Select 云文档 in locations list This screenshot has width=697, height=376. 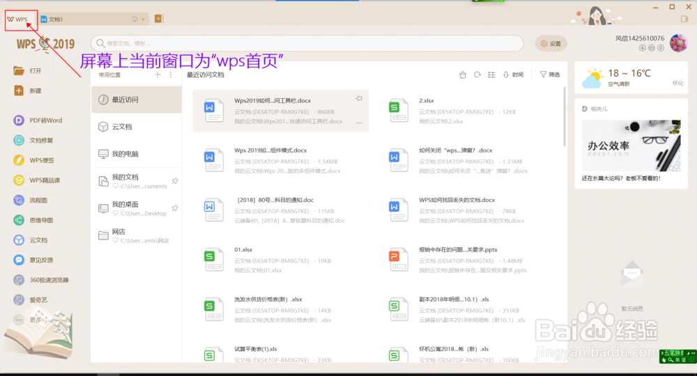pyautogui.click(x=137, y=127)
